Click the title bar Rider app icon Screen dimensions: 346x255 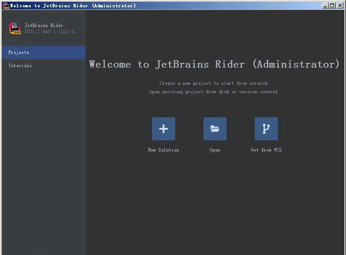(6, 6)
